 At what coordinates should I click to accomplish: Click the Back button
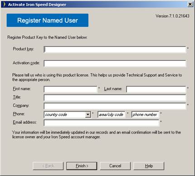pyautogui.click(x=48, y=166)
